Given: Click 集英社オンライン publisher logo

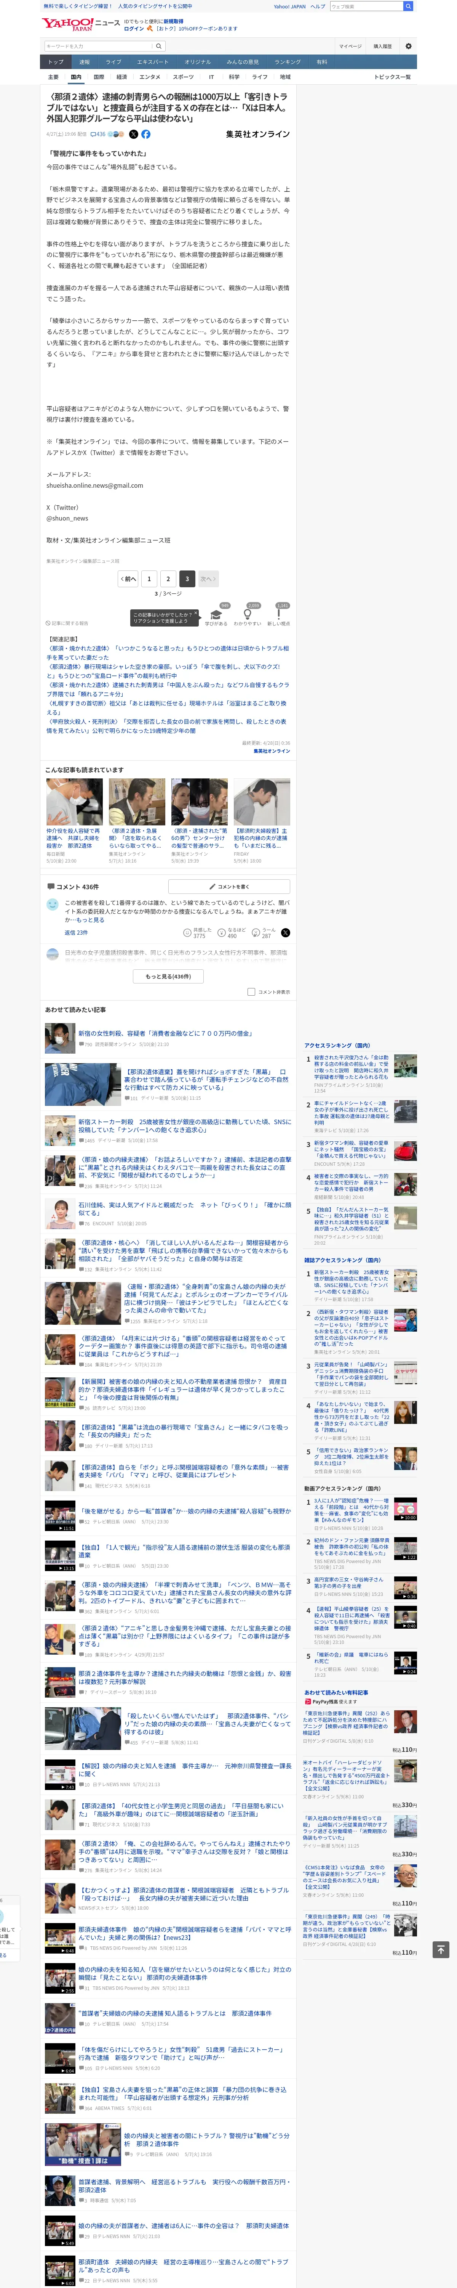Looking at the screenshot, I should (x=257, y=134).
